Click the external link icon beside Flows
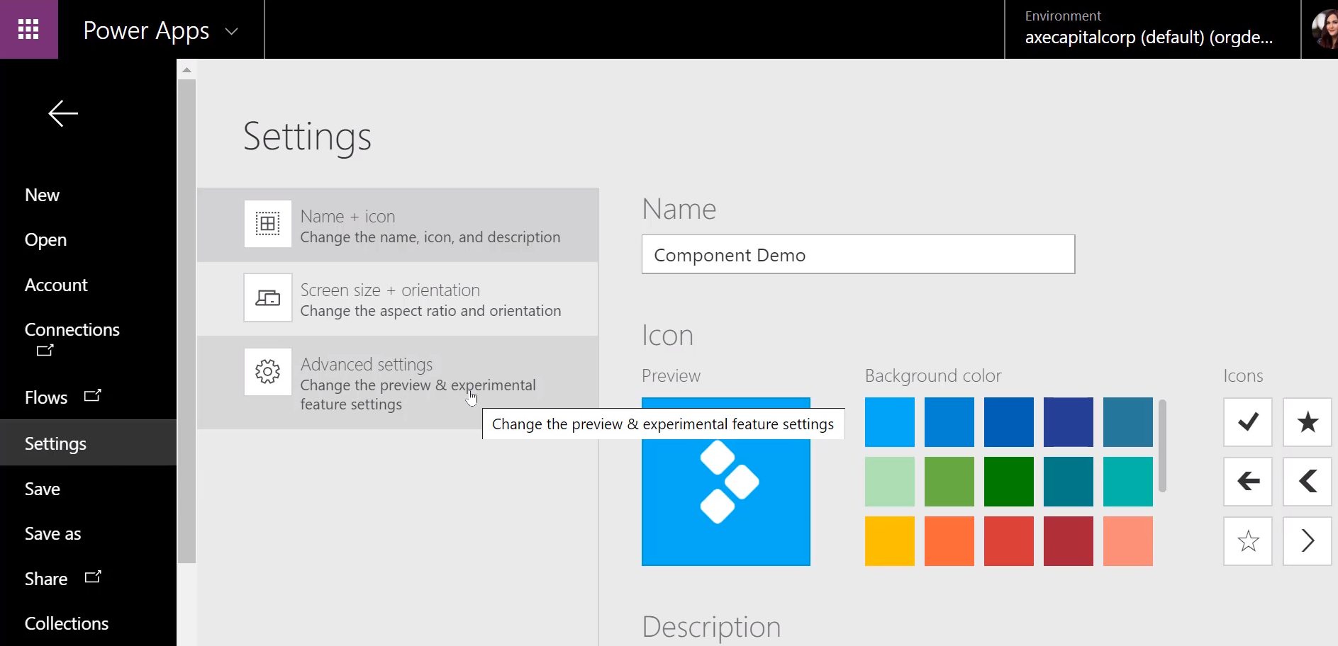 (x=93, y=395)
